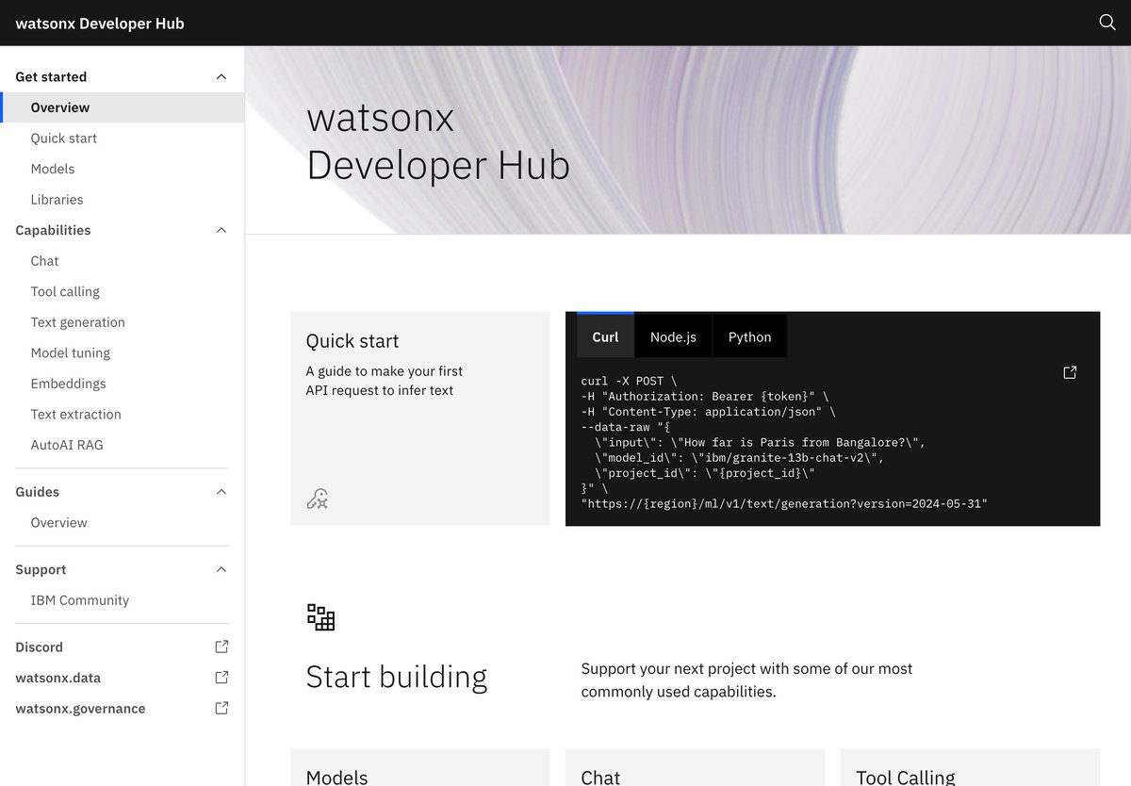
Task: Open Text generation in the sidebar
Action: point(123,322)
